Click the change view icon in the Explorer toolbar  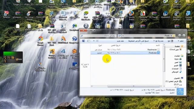pyautogui.click(x=97, y=41)
